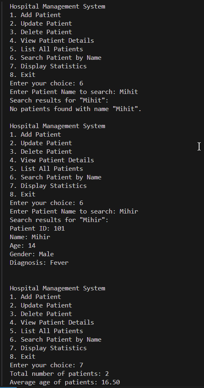Click 'Enter your choice: 6' above the Mihit search
The height and width of the screenshot is (388, 204).
click(46, 83)
